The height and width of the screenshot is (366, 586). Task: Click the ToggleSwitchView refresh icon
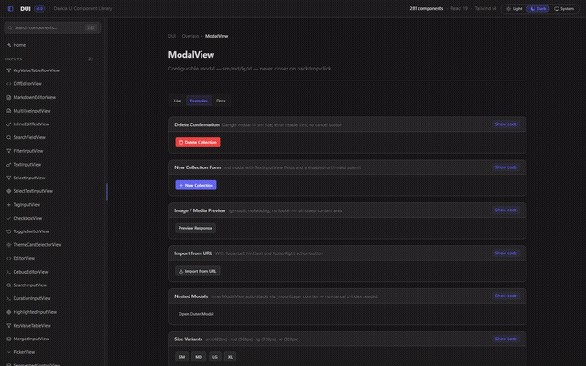tap(9, 231)
